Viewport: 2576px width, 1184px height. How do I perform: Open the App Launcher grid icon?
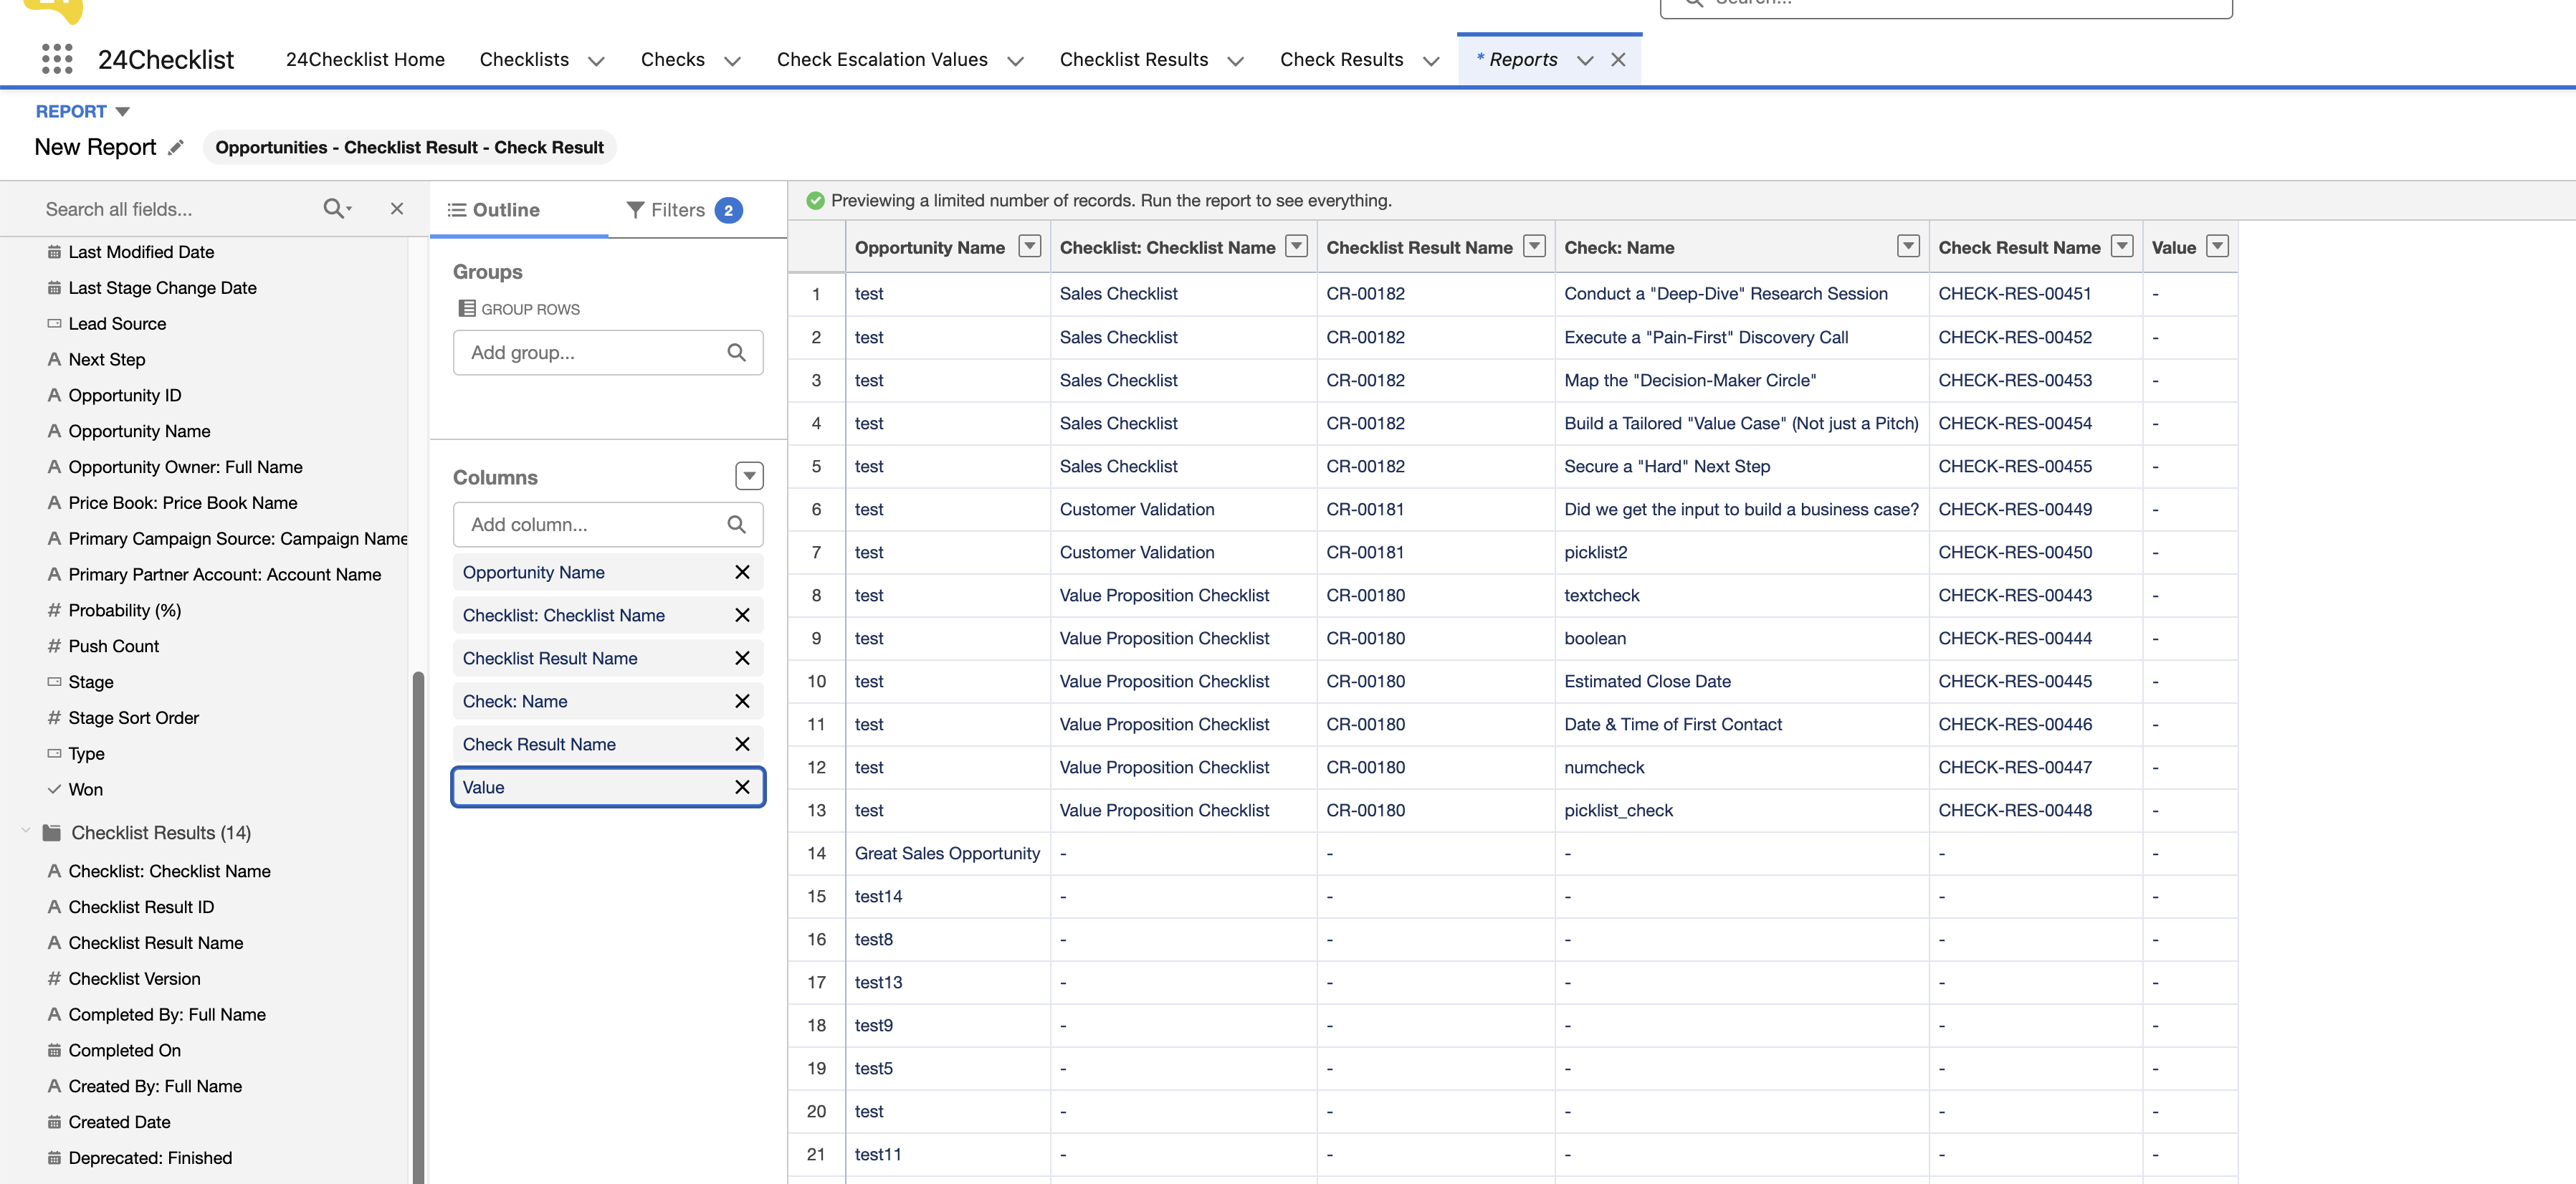[57, 59]
